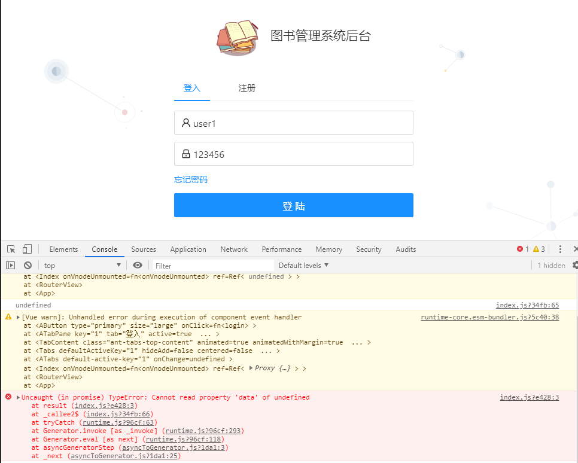Clear the console with the clear icon
578x463 pixels.
tap(28, 265)
